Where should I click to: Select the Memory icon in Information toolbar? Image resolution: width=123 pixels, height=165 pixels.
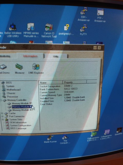20,69
